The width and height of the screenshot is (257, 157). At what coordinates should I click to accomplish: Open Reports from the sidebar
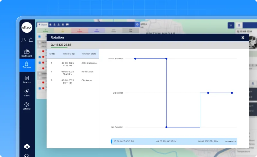27,79
